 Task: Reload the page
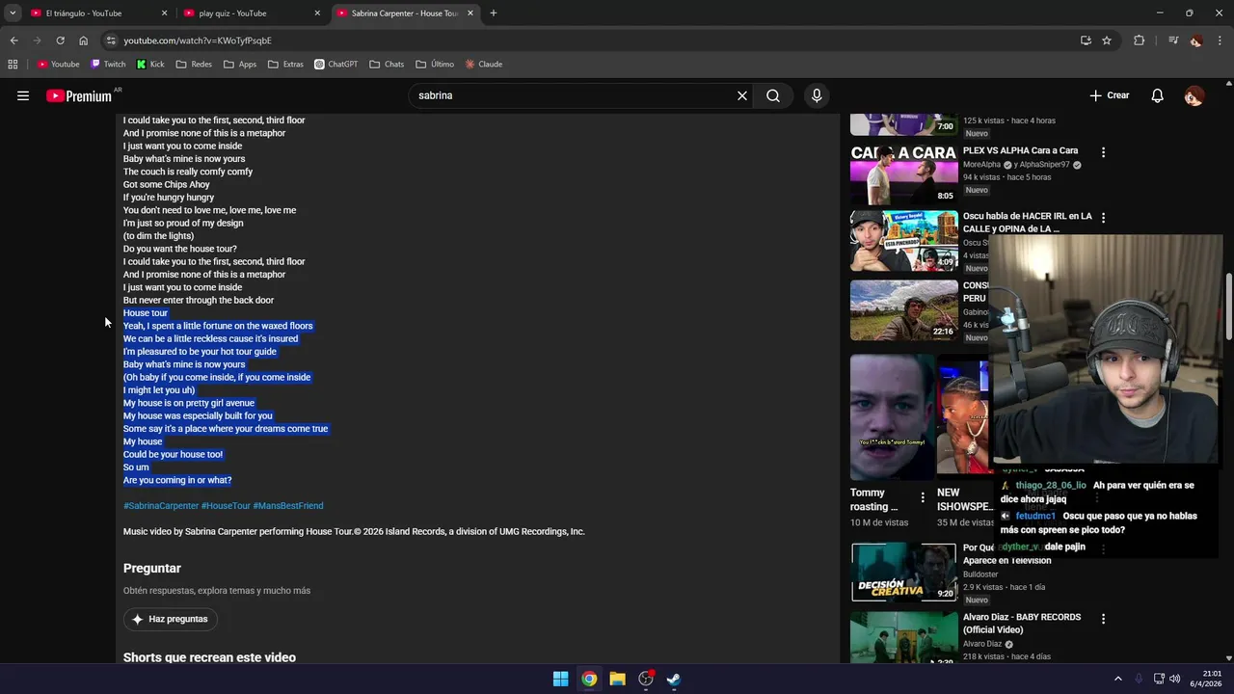point(60,40)
